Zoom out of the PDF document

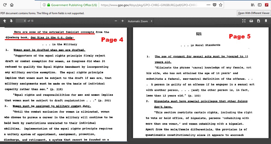pyautogui.click(x=116, y=21)
